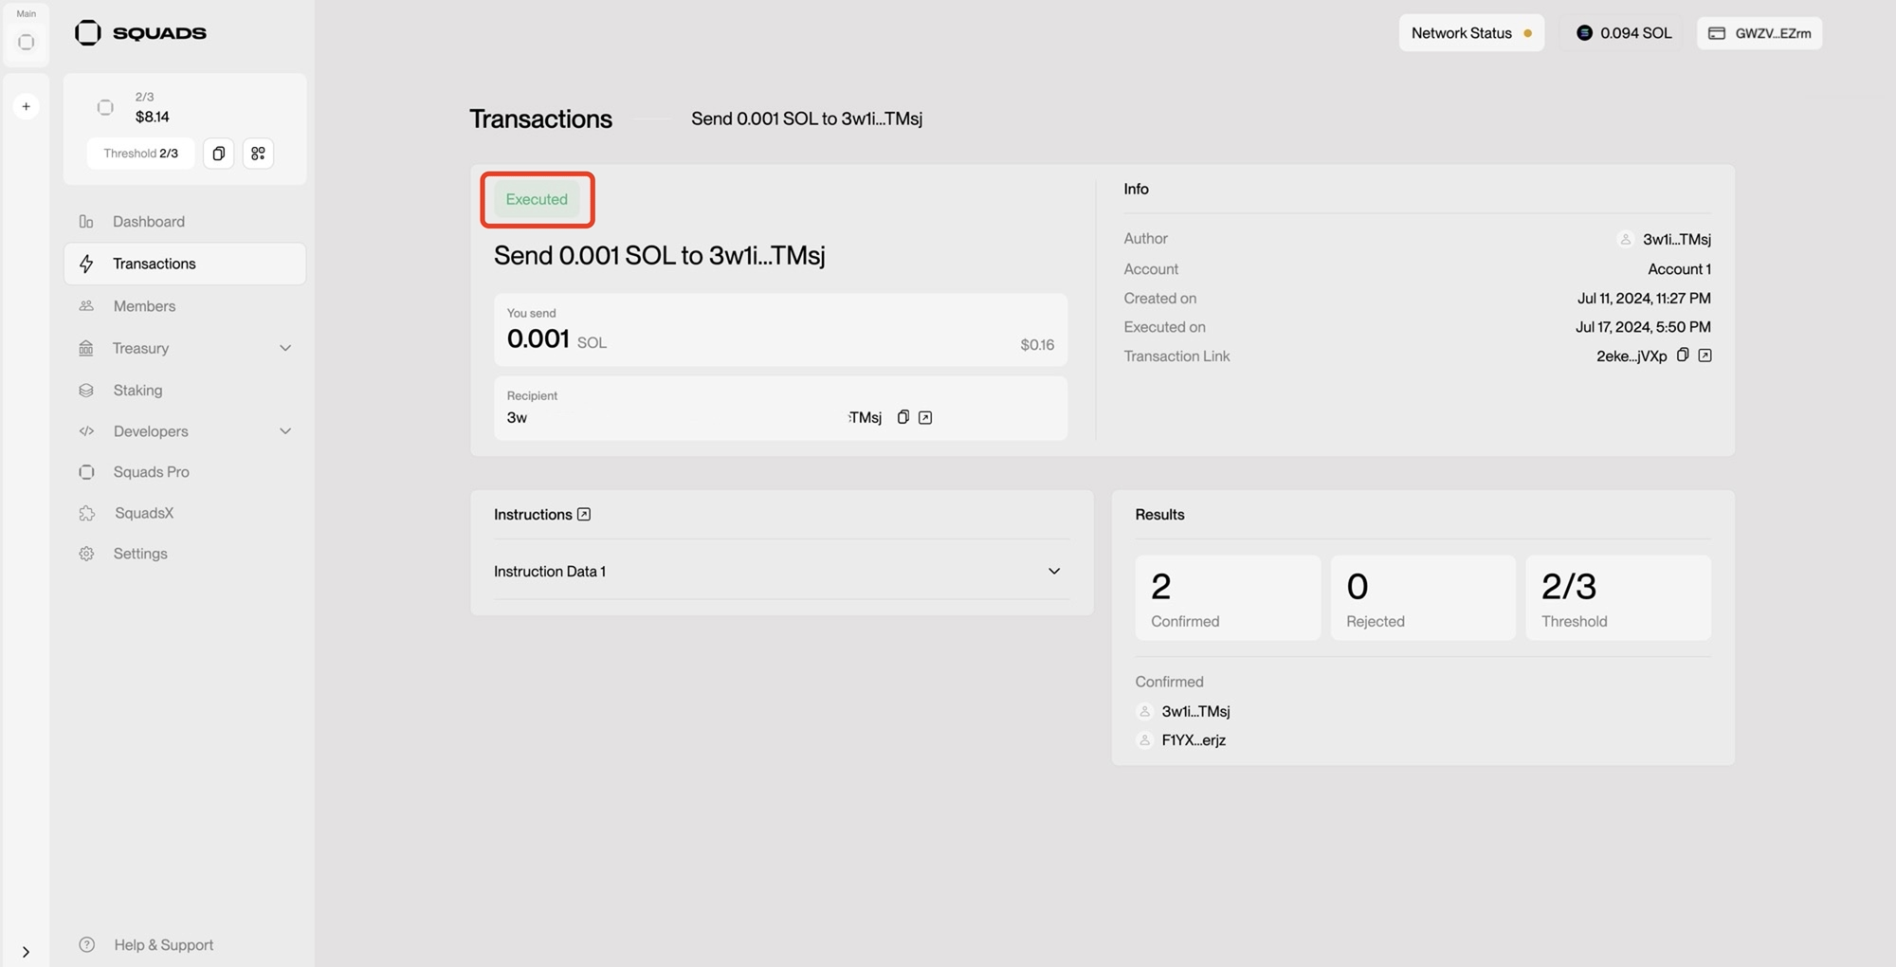Image resolution: width=1896 pixels, height=967 pixels.
Task: Expand the Developers submenu
Action: point(284,431)
